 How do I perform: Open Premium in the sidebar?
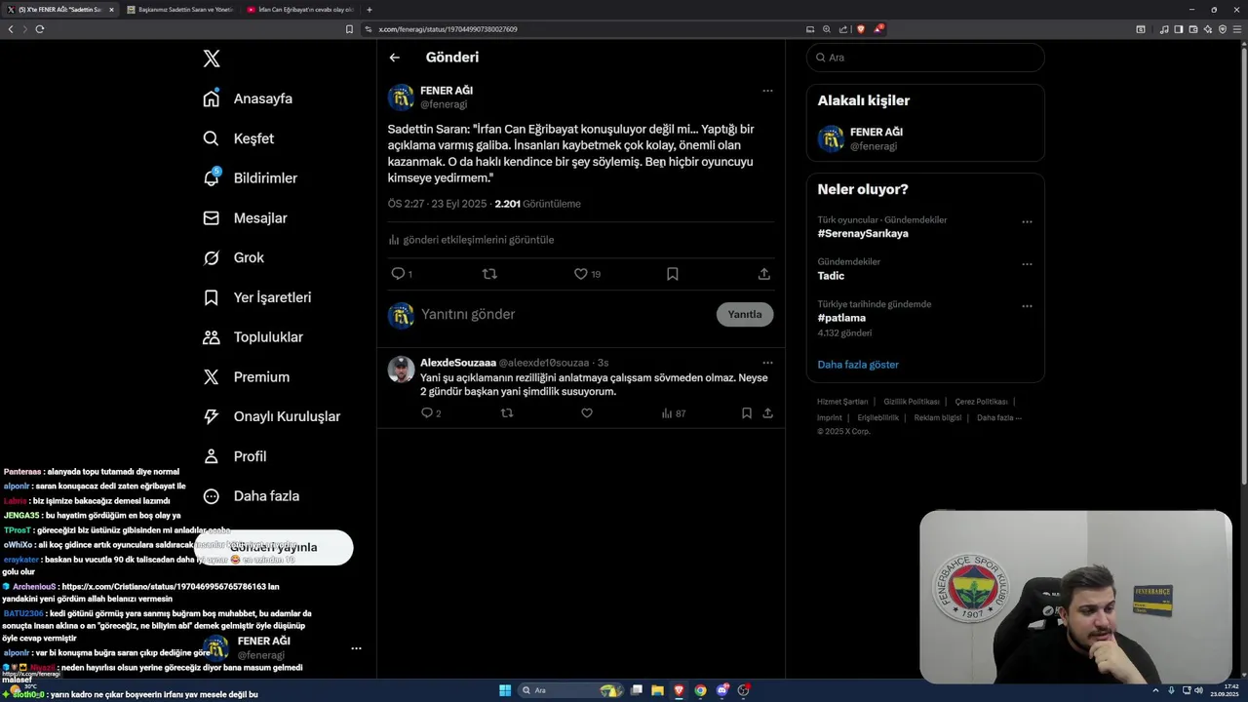click(x=246, y=377)
